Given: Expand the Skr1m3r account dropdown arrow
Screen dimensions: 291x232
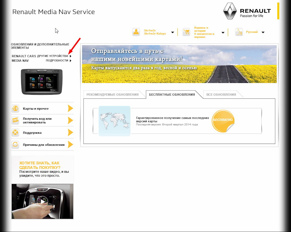Looking at the screenshot, I should pos(172,32).
